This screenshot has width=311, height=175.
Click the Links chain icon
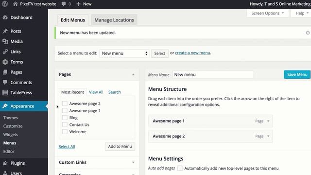(5, 52)
